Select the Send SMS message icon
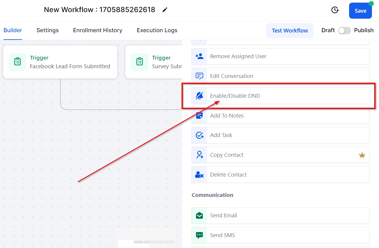This screenshot has height=248, width=379. [x=200, y=235]
